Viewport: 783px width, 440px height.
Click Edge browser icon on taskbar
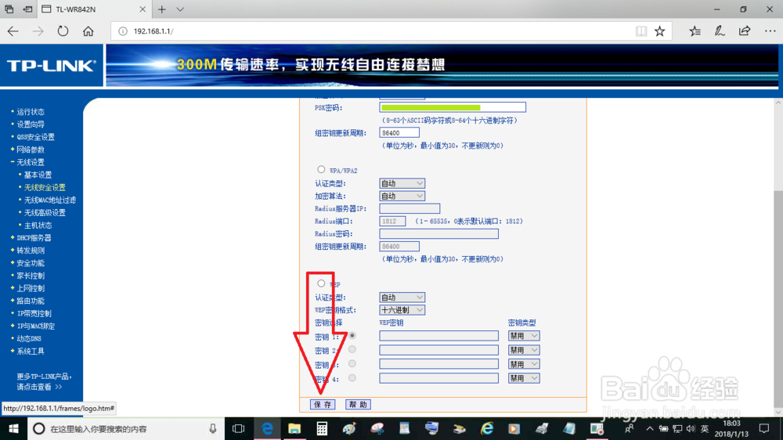(267, 428)
